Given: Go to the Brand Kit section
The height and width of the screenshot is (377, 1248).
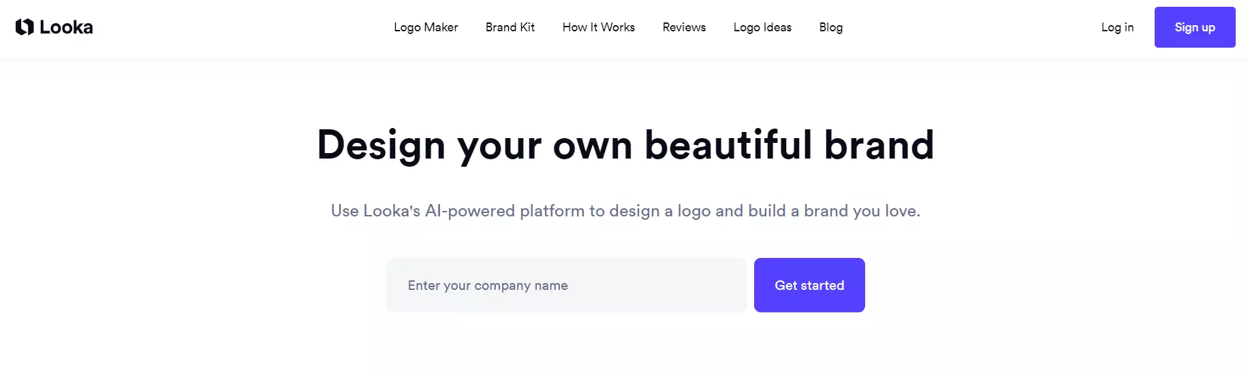Looking at the screenshot, I should tap(510, 27).
